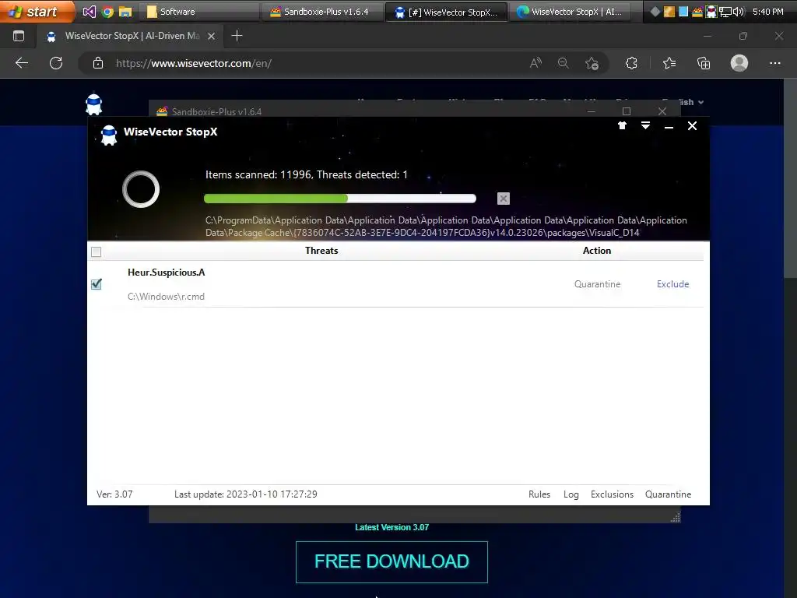Switch to Software folder taskbar item
Image resolution: width=797 pixels, height=598 pixels.
coord(198,12)
